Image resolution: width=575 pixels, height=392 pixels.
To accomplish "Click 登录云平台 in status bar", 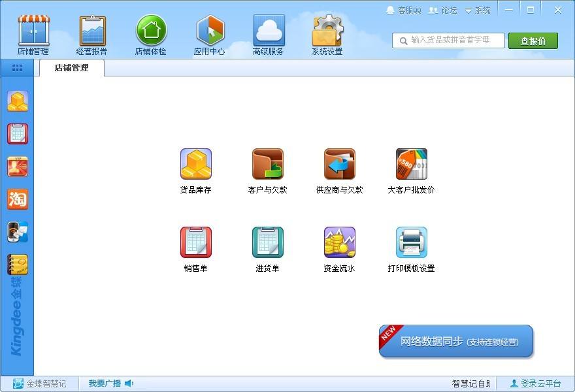I will 535,384.
